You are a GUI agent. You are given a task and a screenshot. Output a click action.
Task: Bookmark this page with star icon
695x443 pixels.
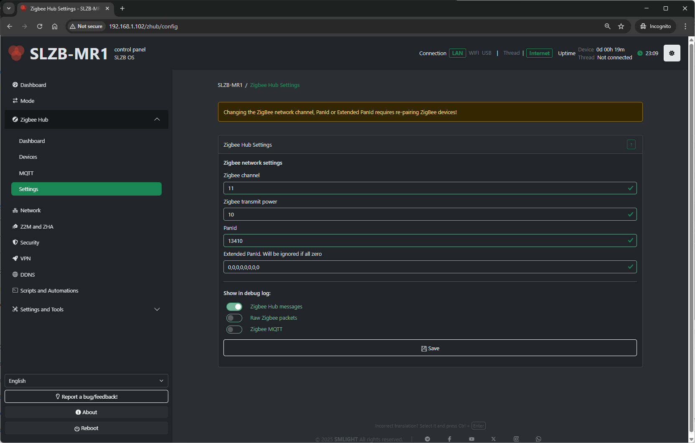click(x=621, y=26)
